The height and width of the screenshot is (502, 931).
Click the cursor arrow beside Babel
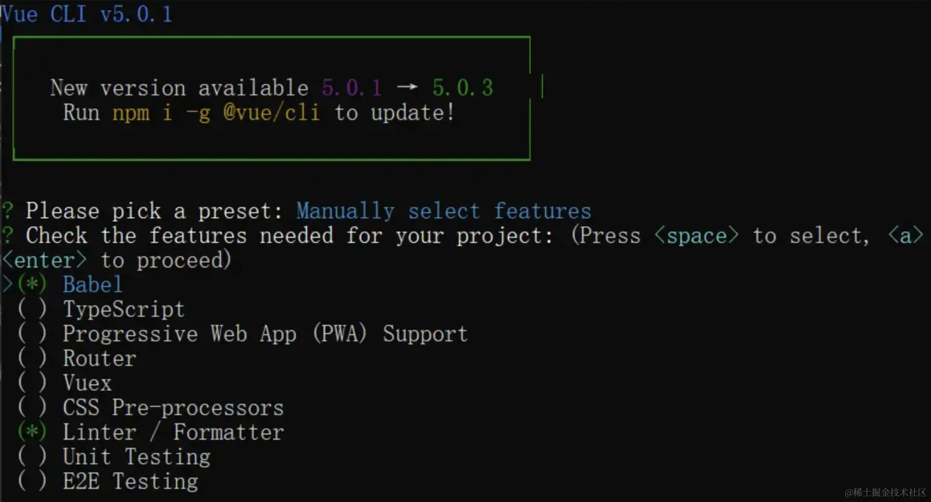7,284
